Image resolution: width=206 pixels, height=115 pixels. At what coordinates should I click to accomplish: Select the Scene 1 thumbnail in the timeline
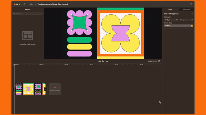pos(19,89)
